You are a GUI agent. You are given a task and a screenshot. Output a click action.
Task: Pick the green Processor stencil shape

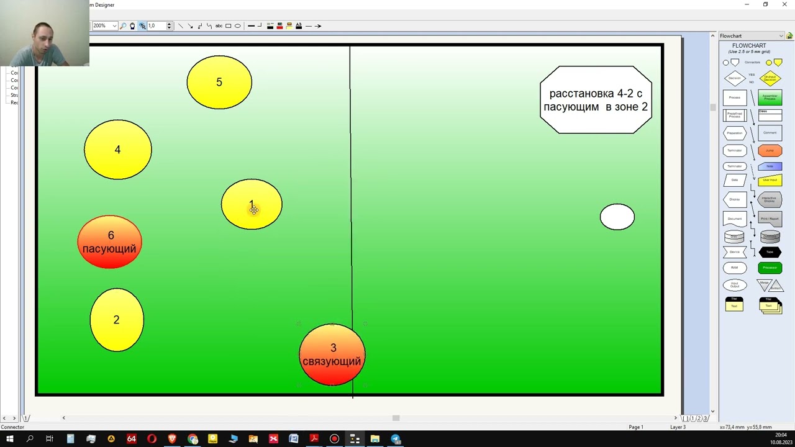[x=770, y=268]
